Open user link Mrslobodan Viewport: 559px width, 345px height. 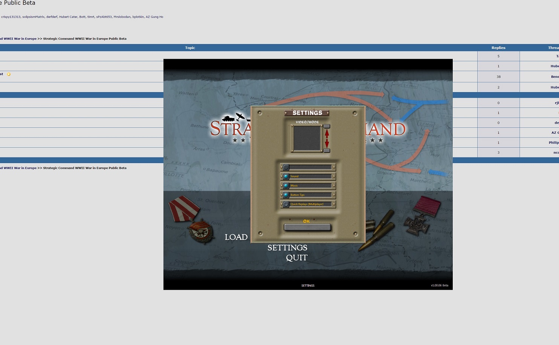coord(122,17)
